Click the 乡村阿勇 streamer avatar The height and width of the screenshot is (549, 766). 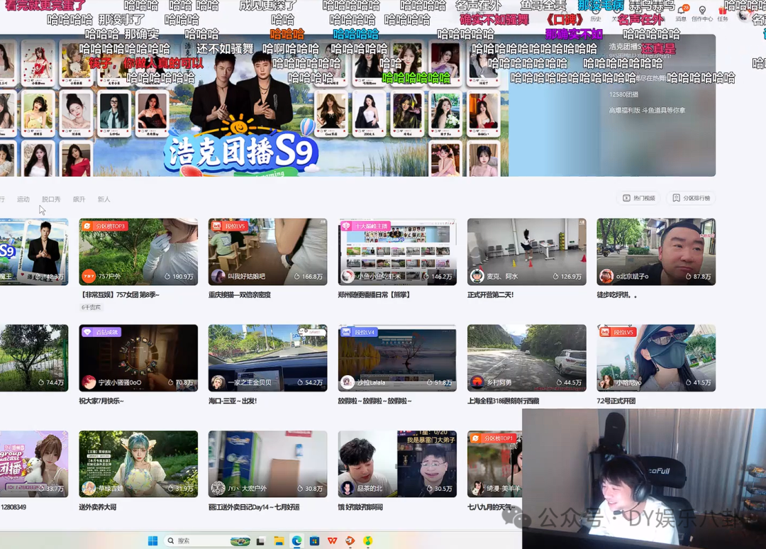pos(477,382)
